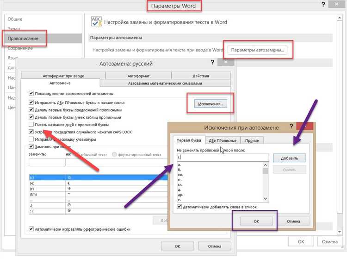Select 'вв.' in exceptions list
This screenshot has height=259, width=347.
point(180,175)
